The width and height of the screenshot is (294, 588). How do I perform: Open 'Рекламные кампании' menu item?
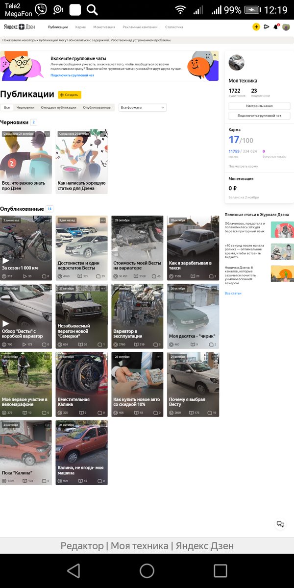coord(140,27)
